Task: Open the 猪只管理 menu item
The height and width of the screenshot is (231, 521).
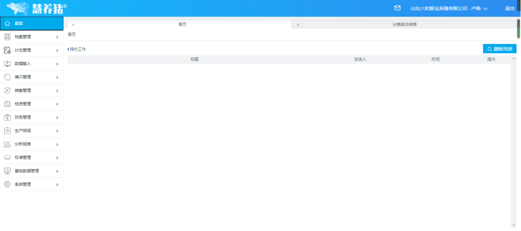Action: 31,77
